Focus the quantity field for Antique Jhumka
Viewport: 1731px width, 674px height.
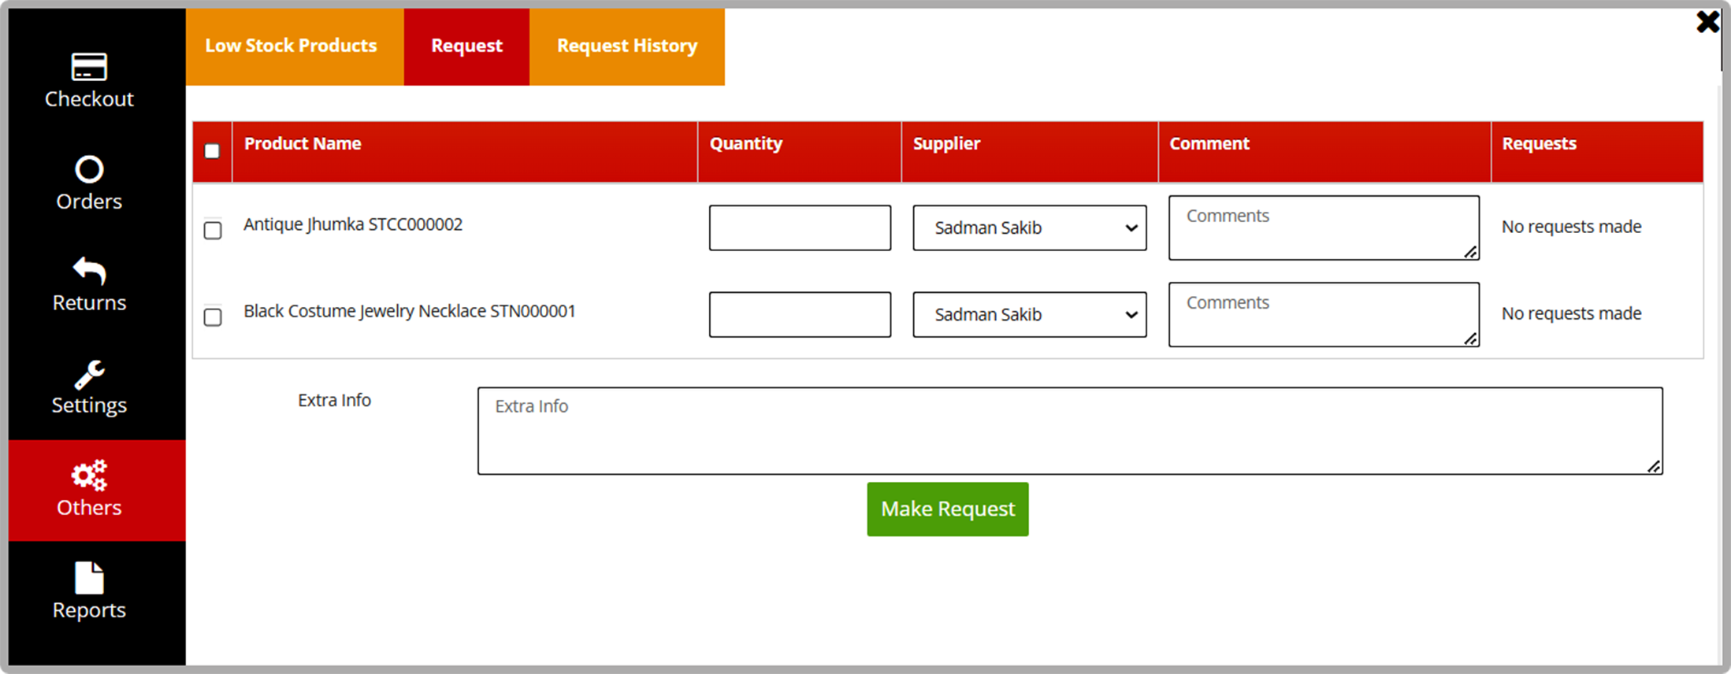800,228
